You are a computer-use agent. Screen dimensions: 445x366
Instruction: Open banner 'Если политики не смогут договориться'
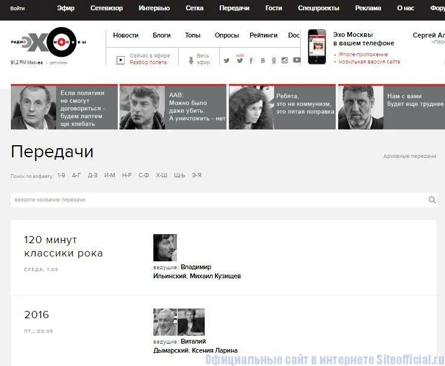[x=64, y=107]
